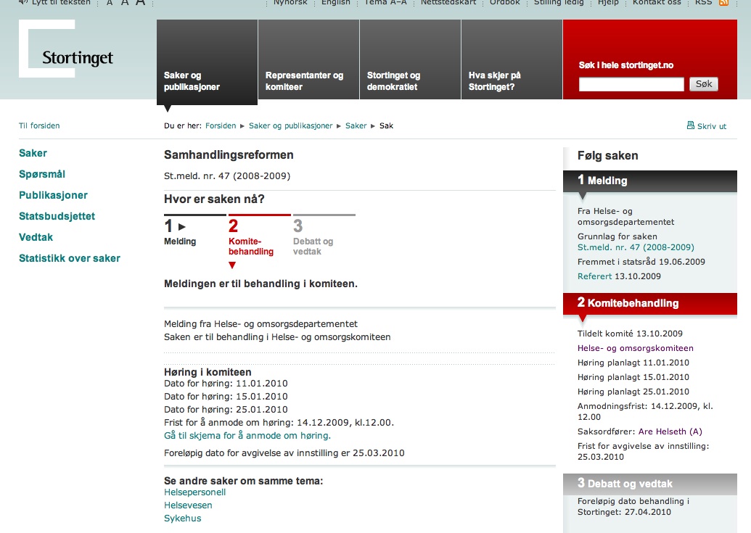Screen dimensions: 751x533
Task: Focus the stortinget.no search field
Action: click(x=631, y=84)
